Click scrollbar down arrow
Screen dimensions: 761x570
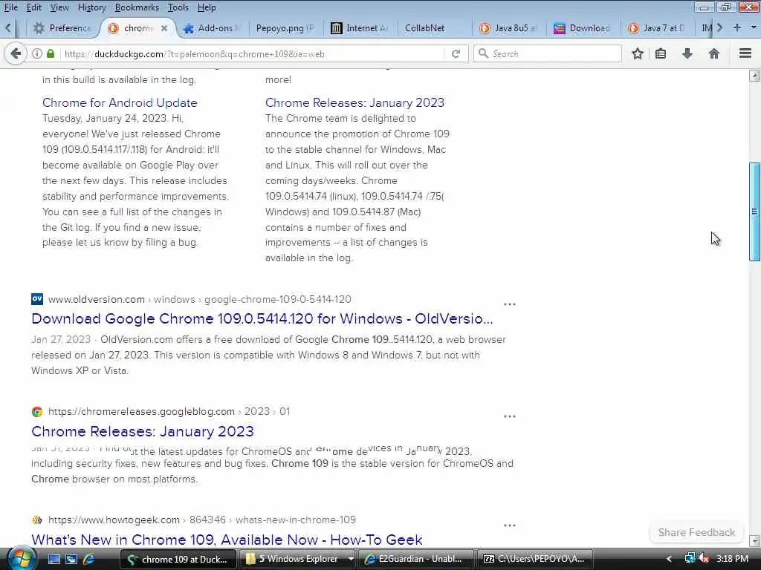click(x=754, y=540)
